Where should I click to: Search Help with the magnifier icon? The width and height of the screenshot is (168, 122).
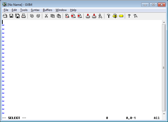[136, 16]
